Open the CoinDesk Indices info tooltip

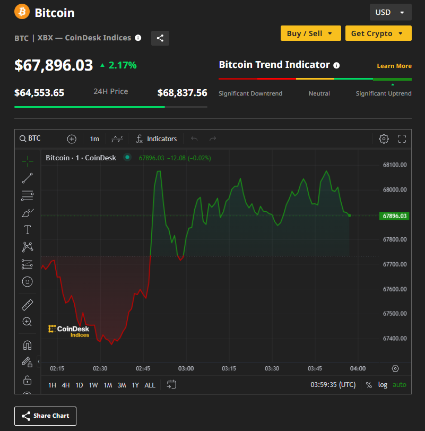pyautogui.click(x=138, y=38)
